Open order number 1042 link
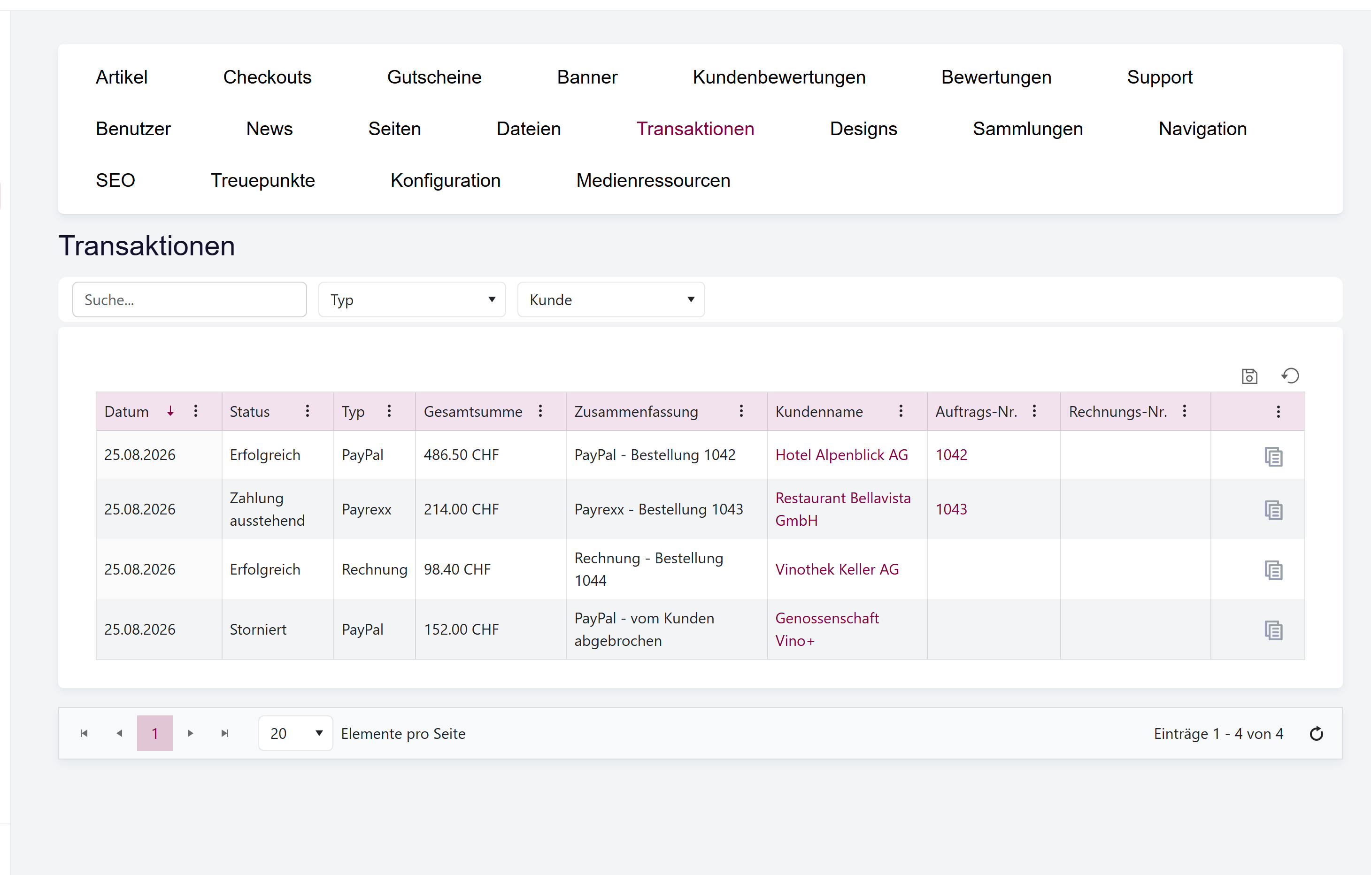 click(x=951, y=455)
